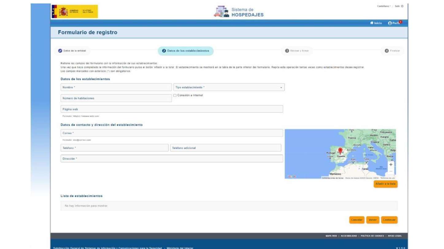The image size is (444, 249).
Task: Click the version text V 1.5.0
Action: (400, 248)
